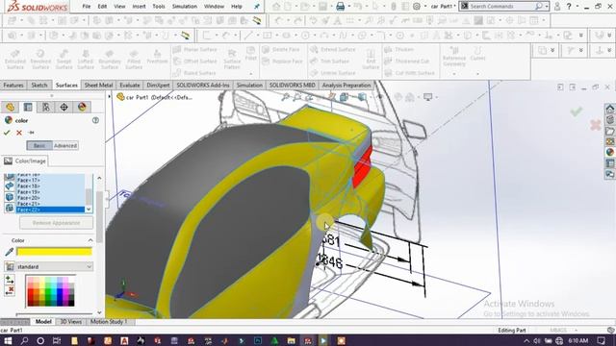Image resolution: width=616 pixels, height=346 pixels.
Task: Open Windows search magnifier in taskbar
Action: pyautogui.click(x=24, y=340)
